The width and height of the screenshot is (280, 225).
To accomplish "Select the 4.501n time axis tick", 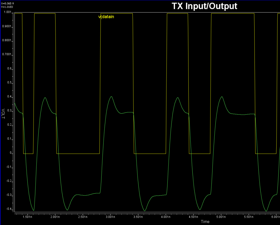I will tap(194, 217).
